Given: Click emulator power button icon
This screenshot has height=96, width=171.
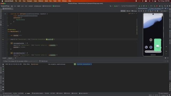Looking at the screenshot, I should click(139, 11).
